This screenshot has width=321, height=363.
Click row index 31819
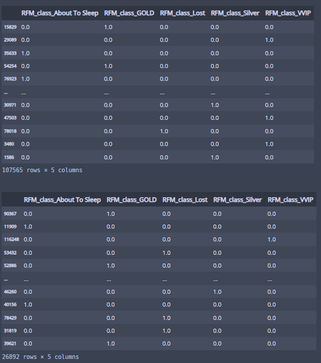pos(10,330)
